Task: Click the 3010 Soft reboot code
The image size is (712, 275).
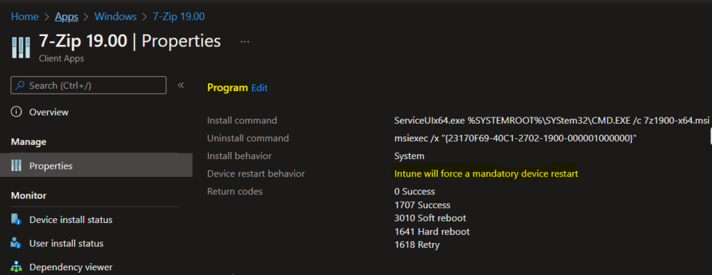Action: (x=430, y=218)
